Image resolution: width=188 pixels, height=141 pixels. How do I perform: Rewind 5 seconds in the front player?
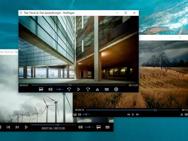click(69, 89)
